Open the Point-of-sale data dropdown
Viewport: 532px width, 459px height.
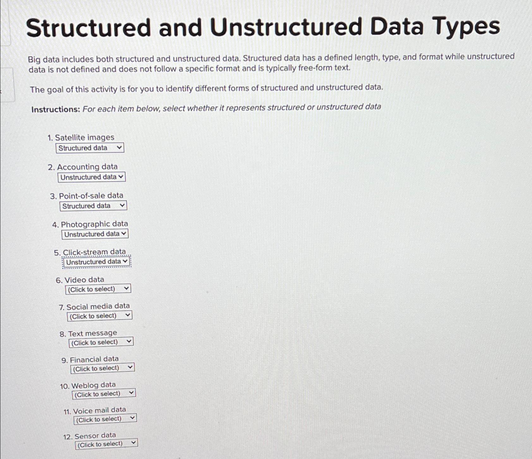click(94, 205)
